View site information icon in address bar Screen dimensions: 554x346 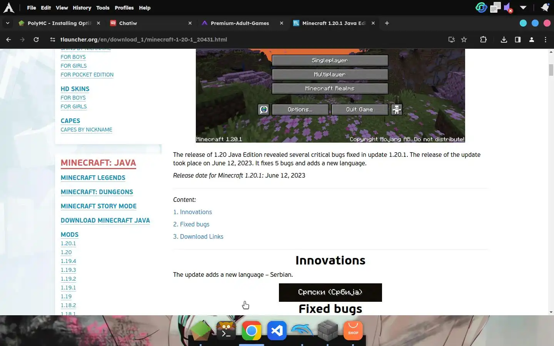(x=53, y=40)
